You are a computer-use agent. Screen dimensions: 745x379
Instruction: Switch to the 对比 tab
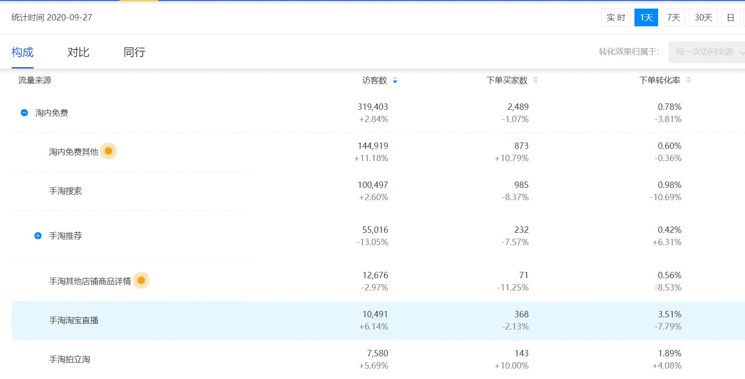click(78, 52)
